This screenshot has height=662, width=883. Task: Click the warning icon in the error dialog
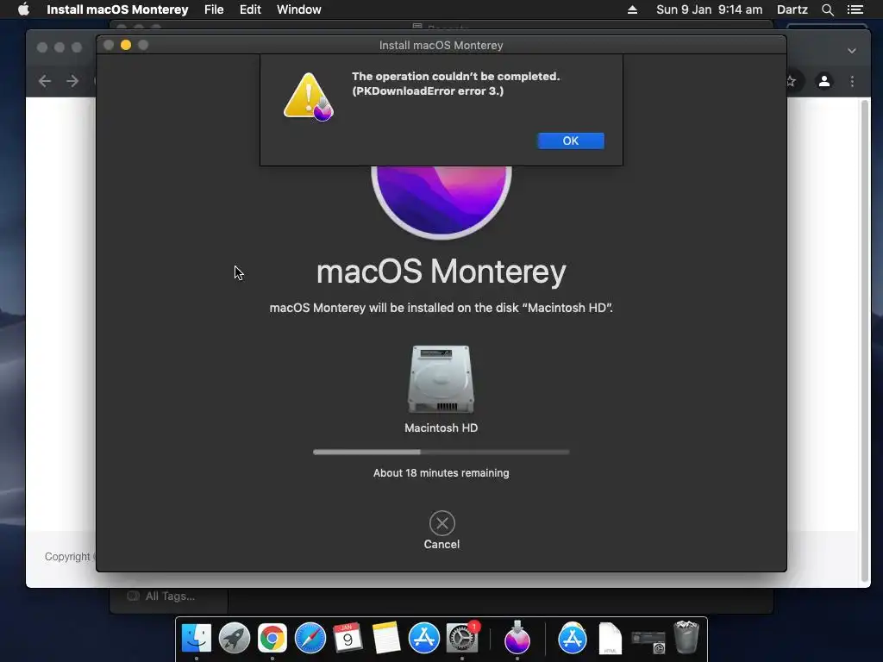(308, 97)
